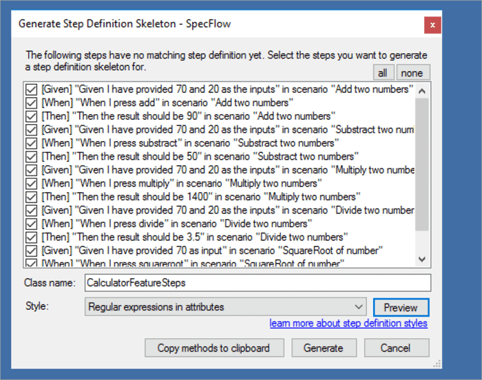Click the dialog resize grip

(x=437, y=364)
